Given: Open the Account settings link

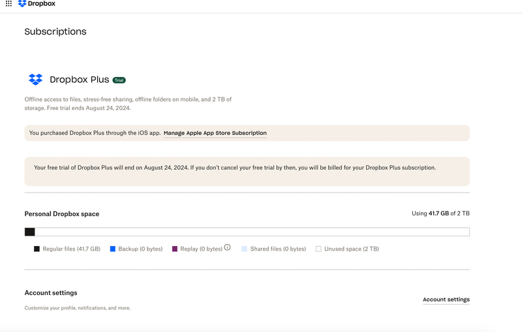Looking at the screenshot, I should click(446, 299).
